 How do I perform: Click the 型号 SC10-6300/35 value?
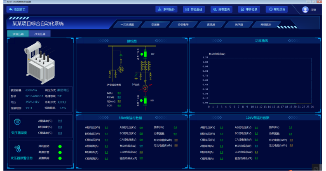point(34,96)
